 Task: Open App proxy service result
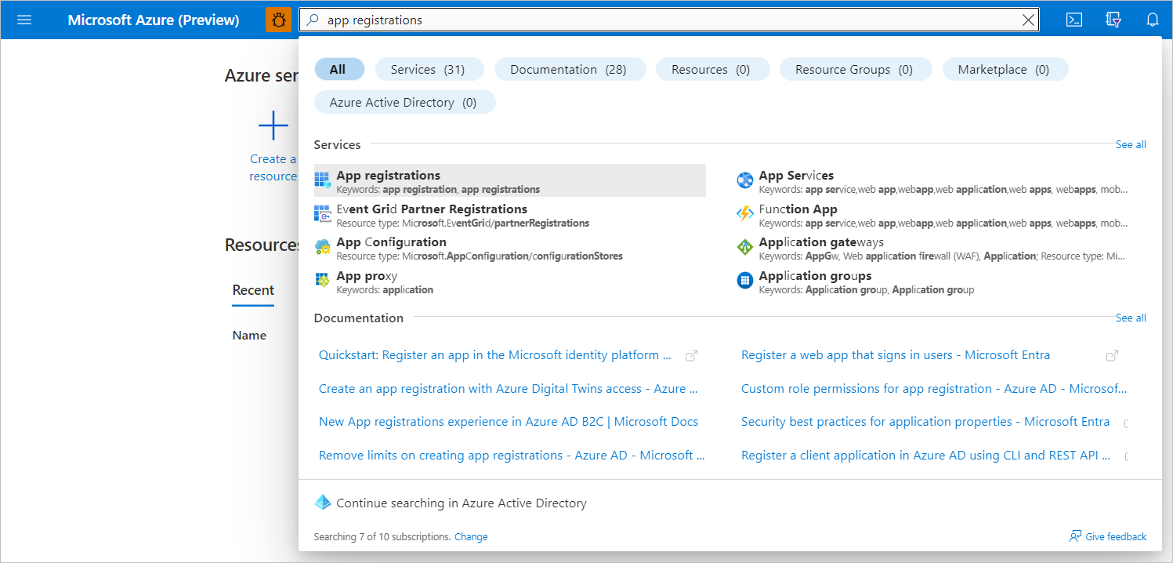coord(510,281)
